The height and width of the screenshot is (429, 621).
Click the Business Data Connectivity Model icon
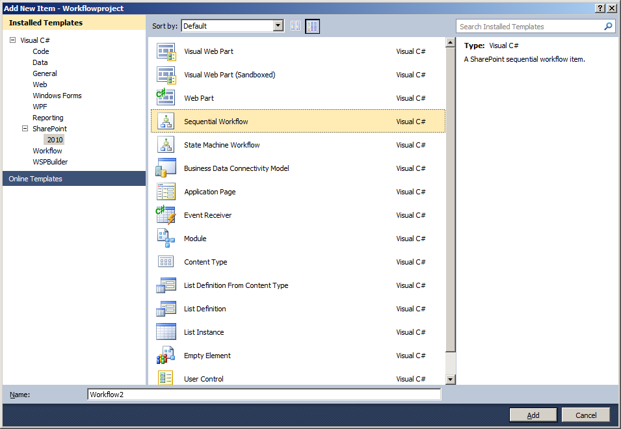(x=166, y=168)
